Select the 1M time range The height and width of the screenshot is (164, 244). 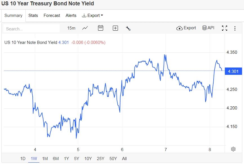coord(45,159)
